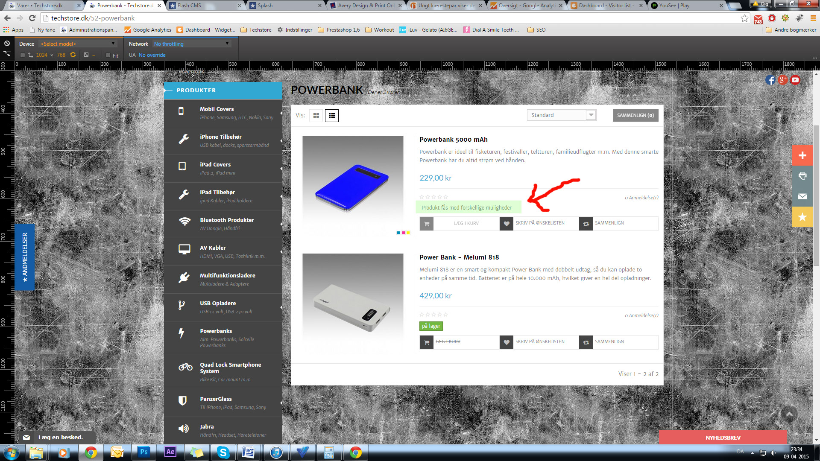
Task: Open Network throttling dropdown
Action: pos(191,44)
